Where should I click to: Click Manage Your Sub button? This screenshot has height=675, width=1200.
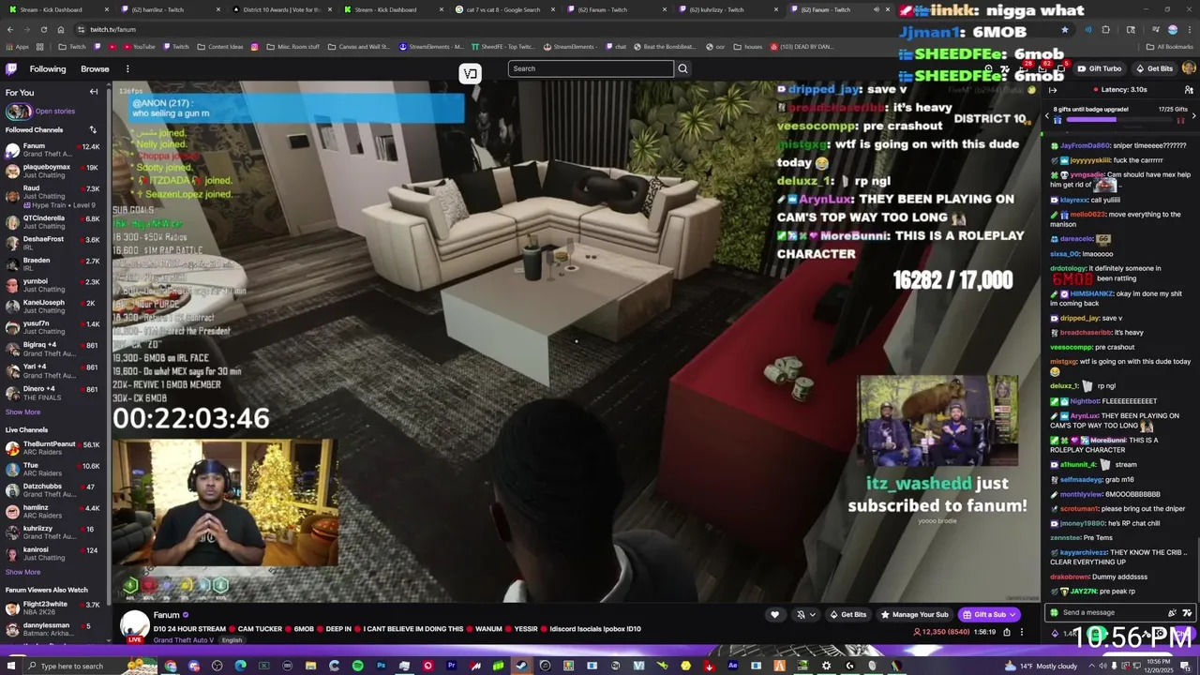tap(914, 615)
